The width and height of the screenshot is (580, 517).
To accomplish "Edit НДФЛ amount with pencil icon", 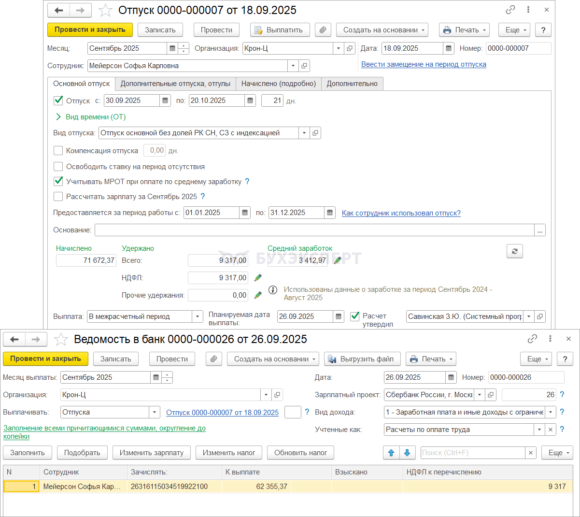I will click(x=258, y=278).
